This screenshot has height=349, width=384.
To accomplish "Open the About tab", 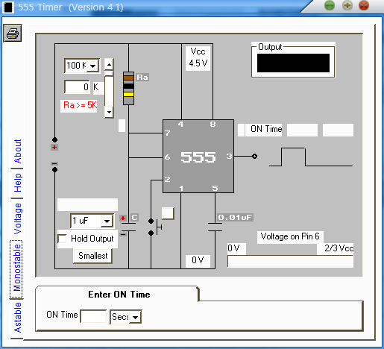I will tap(17, 151).
